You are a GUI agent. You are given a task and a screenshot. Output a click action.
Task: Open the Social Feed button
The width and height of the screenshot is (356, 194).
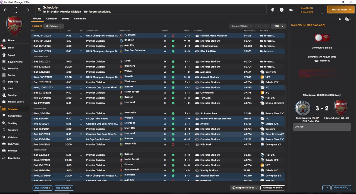tap(341, 10)
